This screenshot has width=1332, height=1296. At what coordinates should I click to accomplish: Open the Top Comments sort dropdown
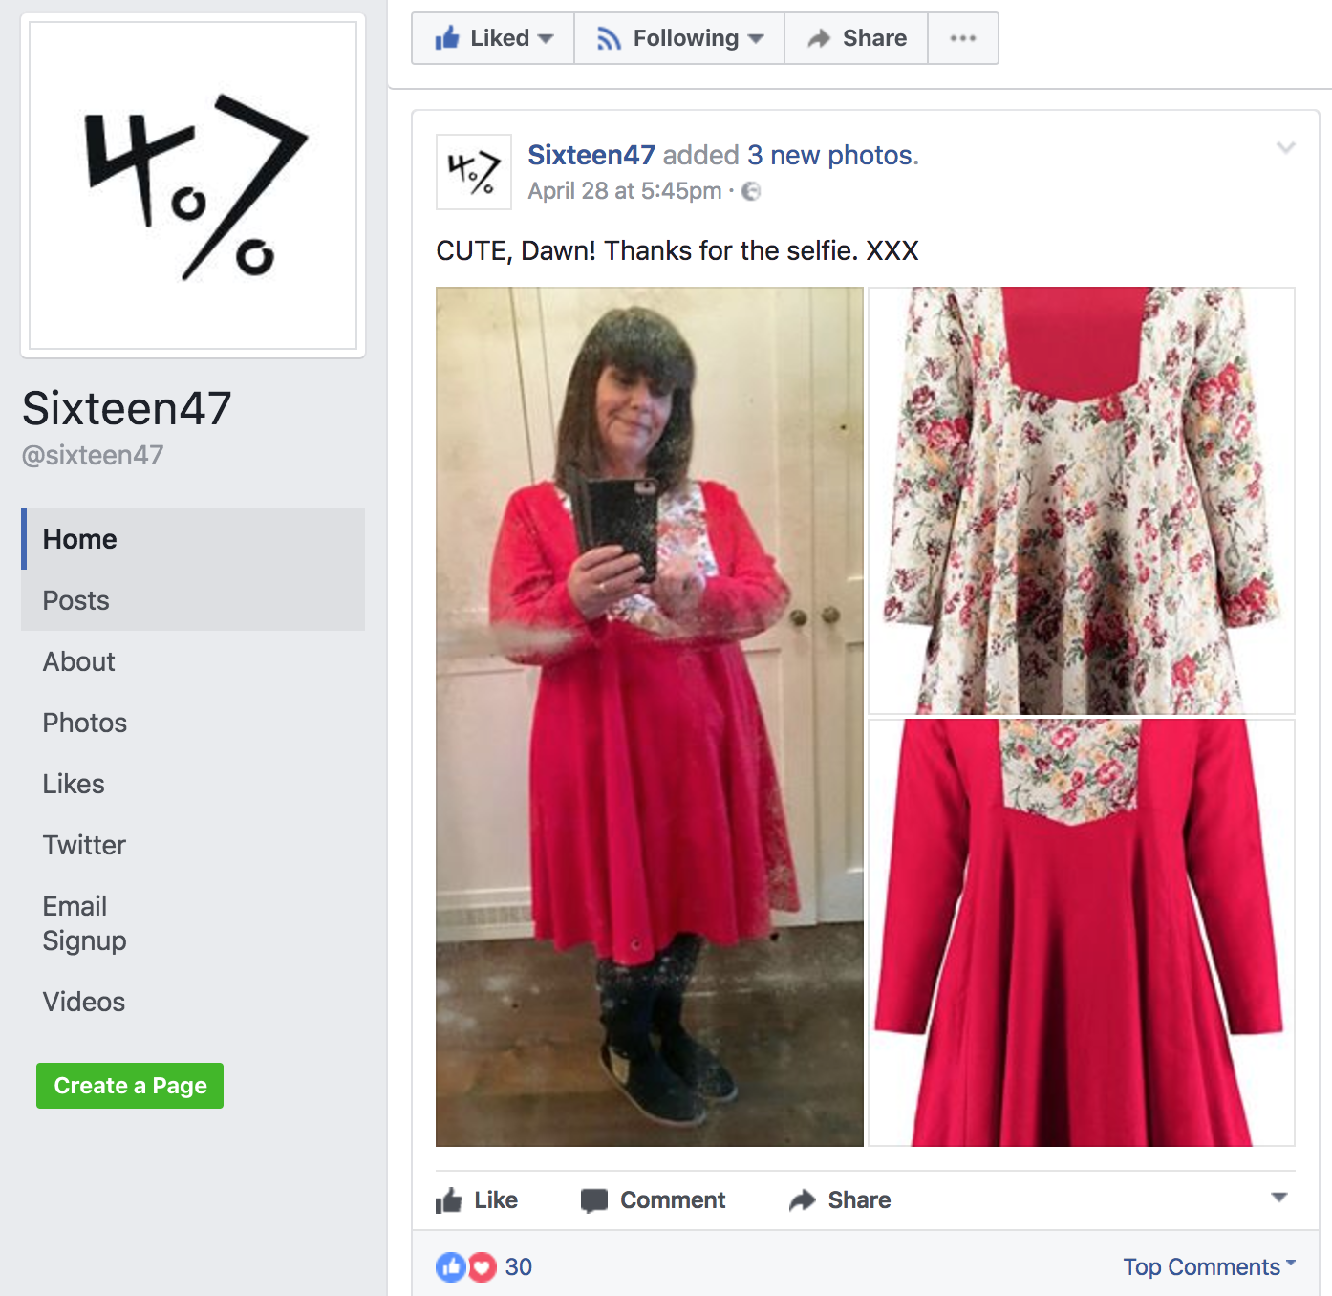coord(1210,1266)
